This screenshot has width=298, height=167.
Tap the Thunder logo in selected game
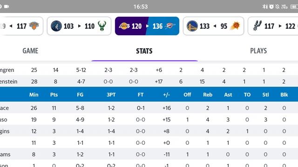tap(170, 26)
